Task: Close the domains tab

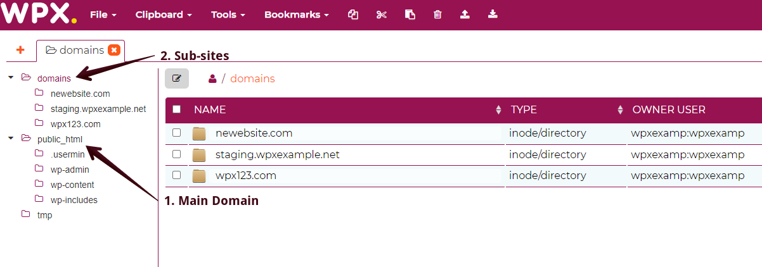Action: 114,50
